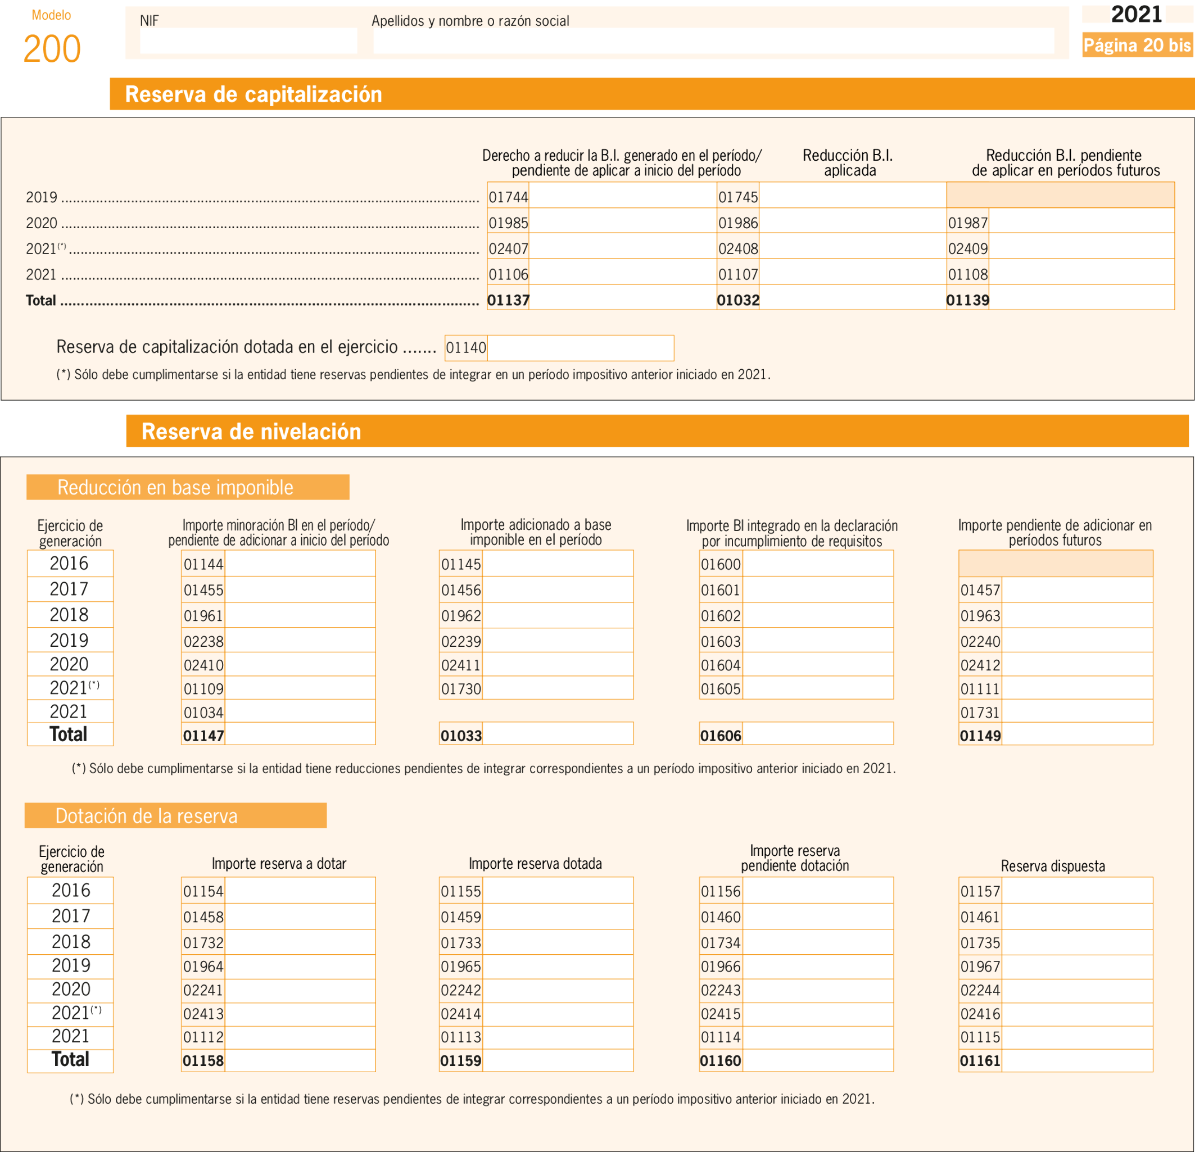The height and width of the screenshot is (1152, 1195).
Task: Select field 01111 in nivelación 2021(*) row
Action: click(1078, 687)
